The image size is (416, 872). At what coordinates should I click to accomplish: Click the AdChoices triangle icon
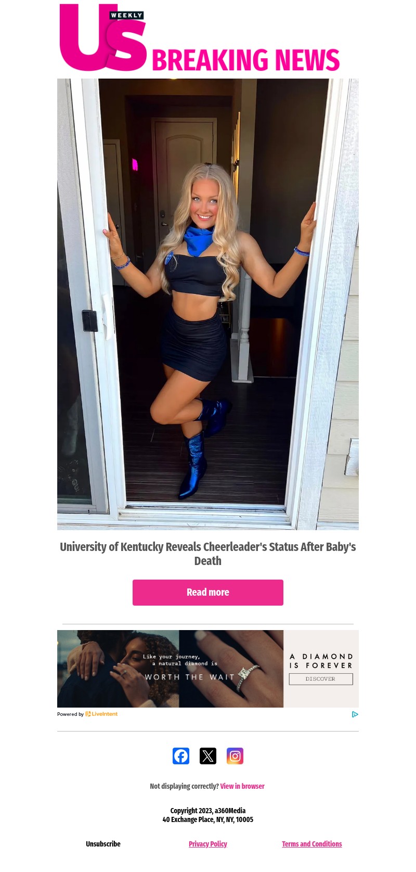[355, 714]
